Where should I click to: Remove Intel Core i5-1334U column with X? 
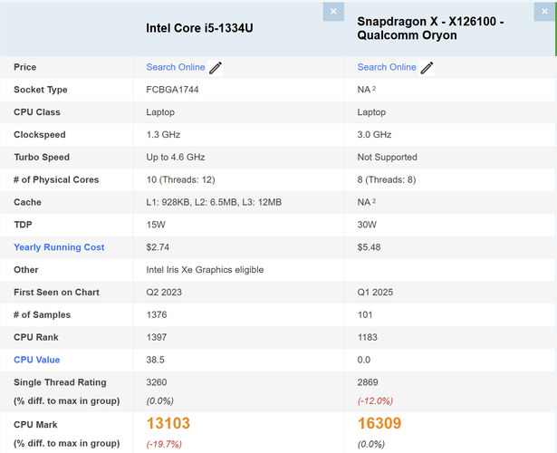333,12
